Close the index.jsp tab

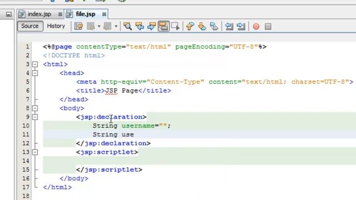point(60,14)
